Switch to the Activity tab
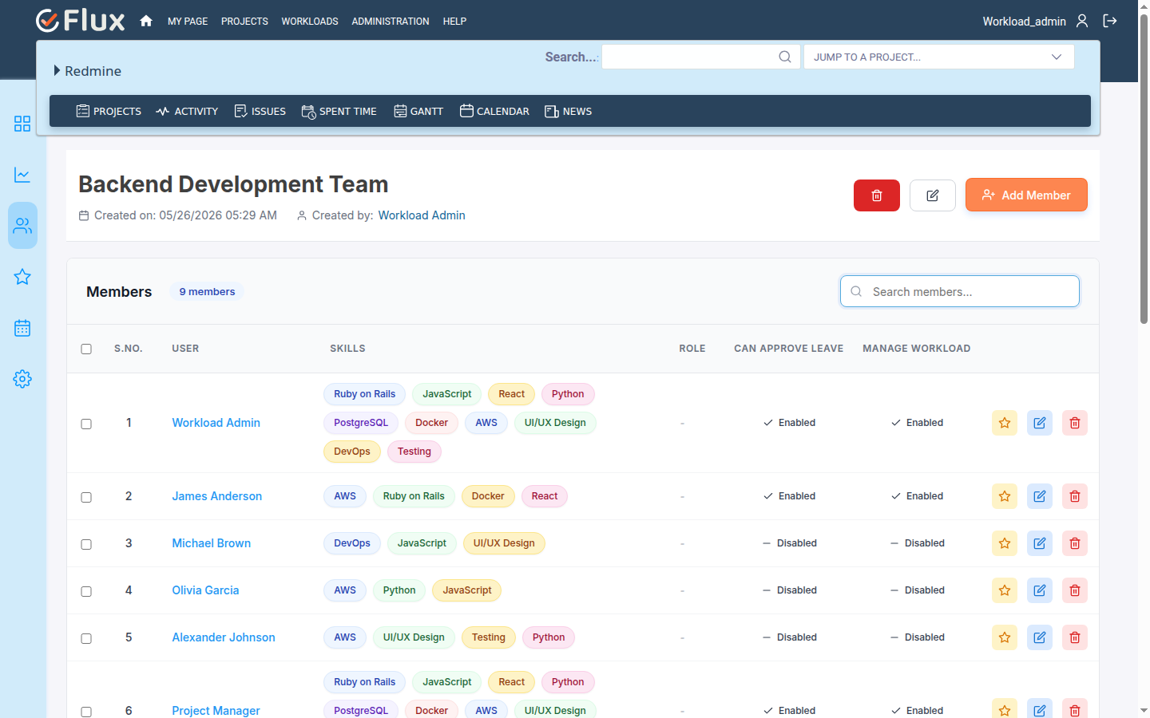Screen dimensions: 1150x718 [187, 111]
